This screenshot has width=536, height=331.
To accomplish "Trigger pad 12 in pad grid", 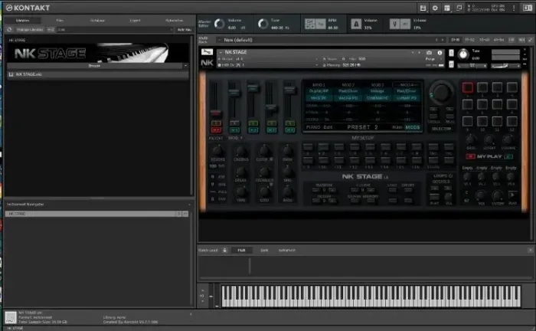I will click(x=511, y=121).
